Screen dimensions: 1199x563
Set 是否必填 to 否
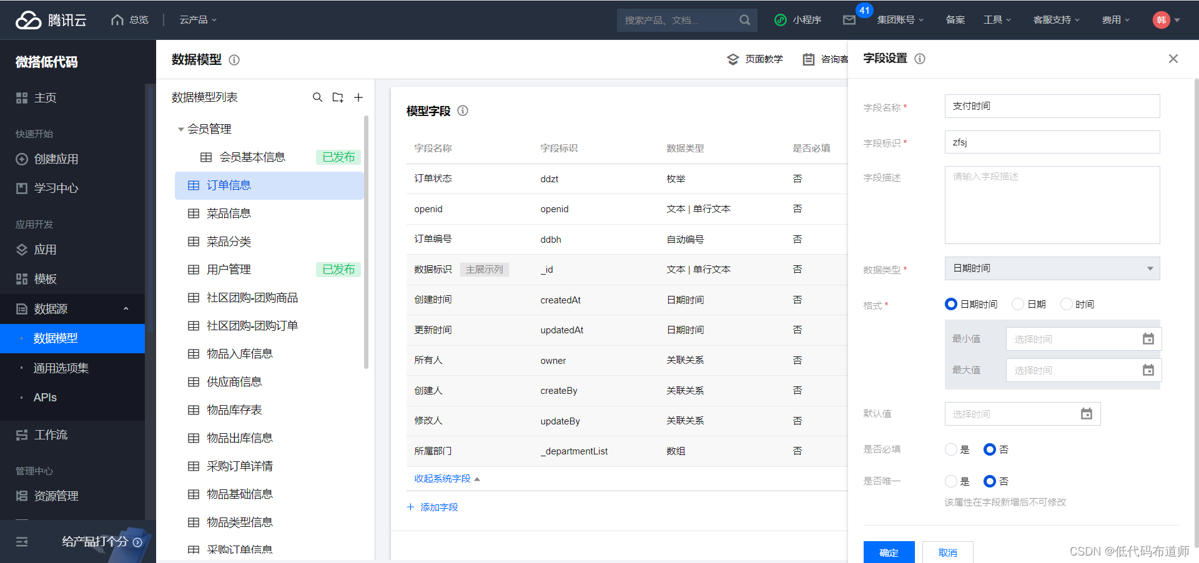click(989, 449)
